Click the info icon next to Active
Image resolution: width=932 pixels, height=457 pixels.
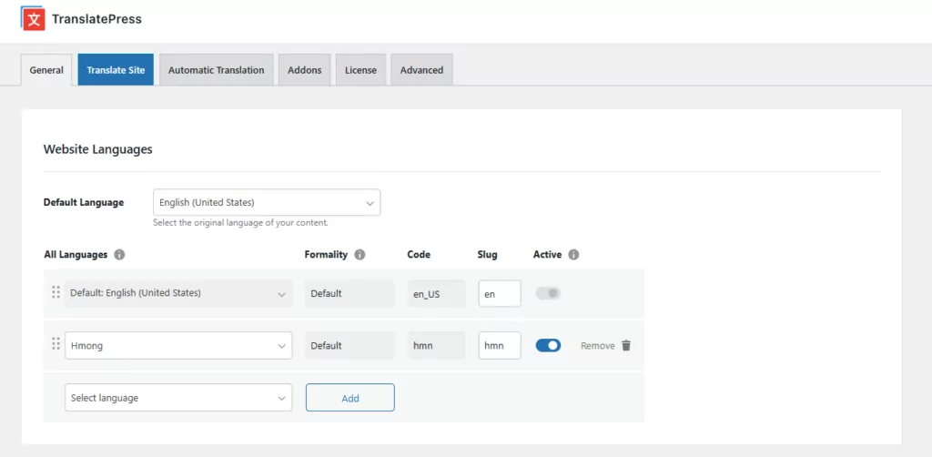point(573,254)
